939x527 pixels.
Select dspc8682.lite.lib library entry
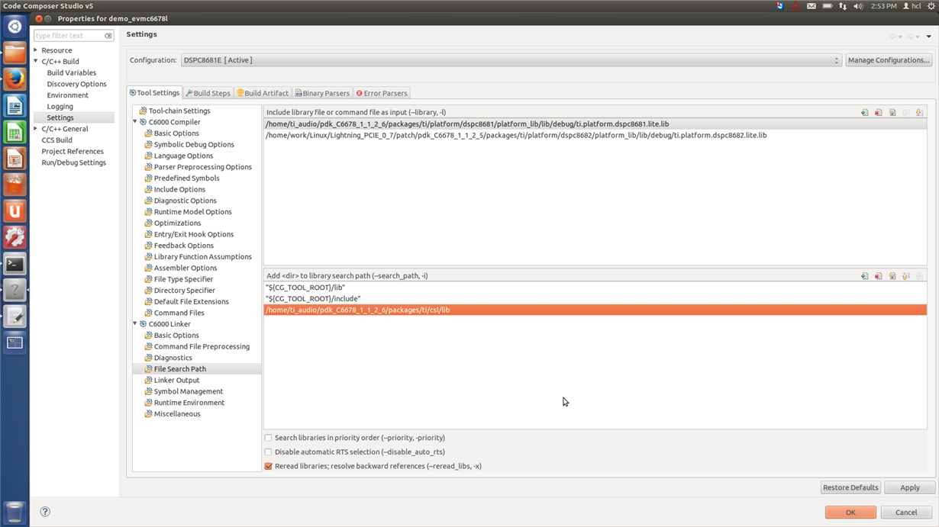tap(595, 135)
